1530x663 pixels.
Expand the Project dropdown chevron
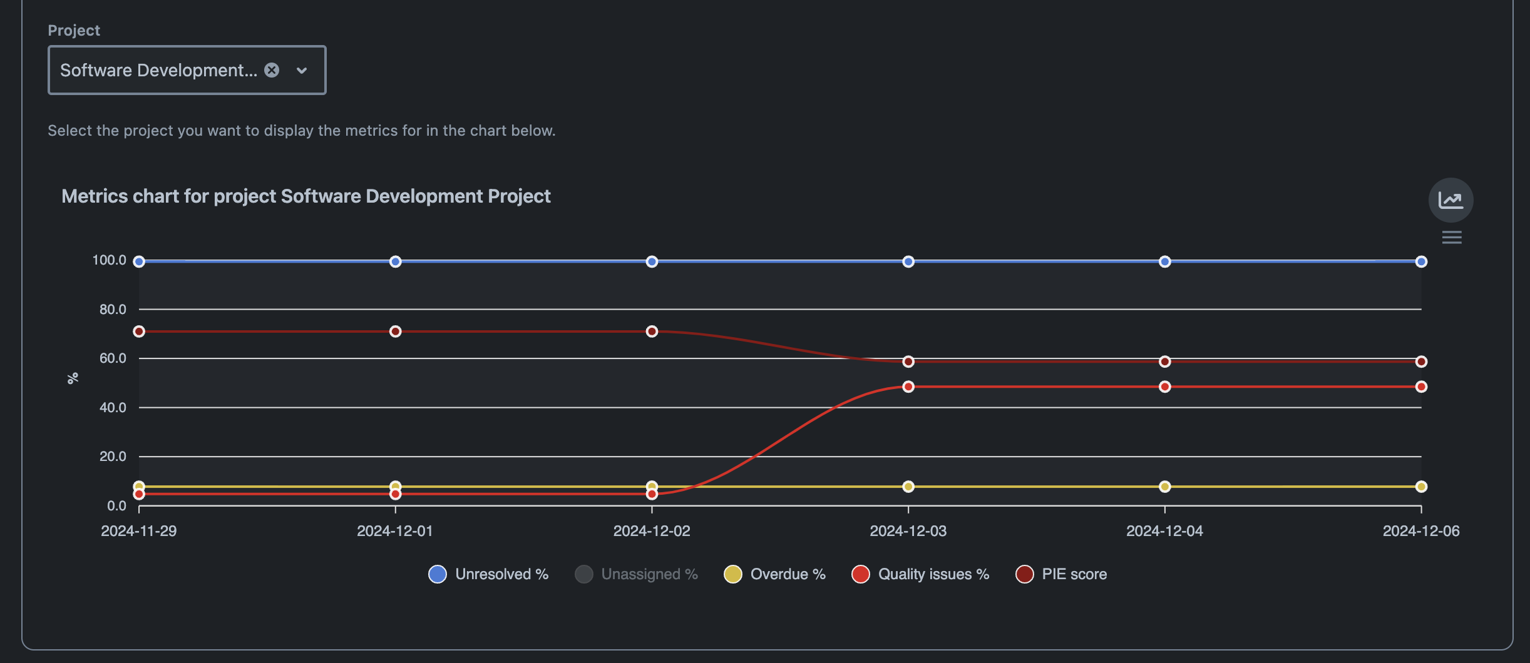coord(302,71)
